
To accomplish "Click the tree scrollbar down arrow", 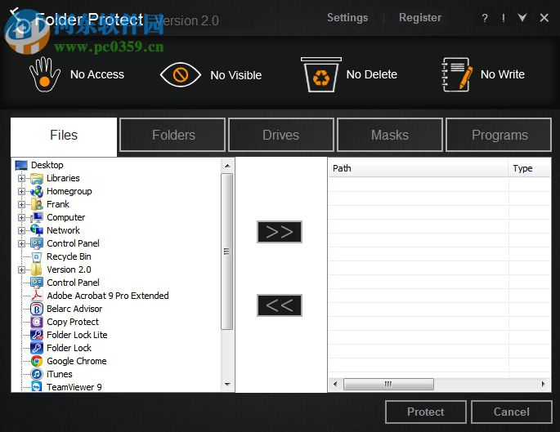I will [227, 385].
